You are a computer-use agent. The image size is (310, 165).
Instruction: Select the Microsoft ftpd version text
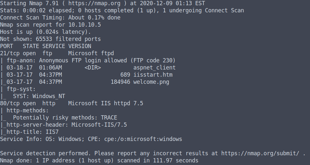pos(91,53)
